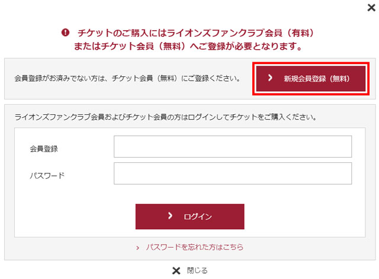This screenshot has width=379, height=279.
Task: Click the ライオンズファンクラブ会員およびチケット会員 instruction text
Action: 165,117
